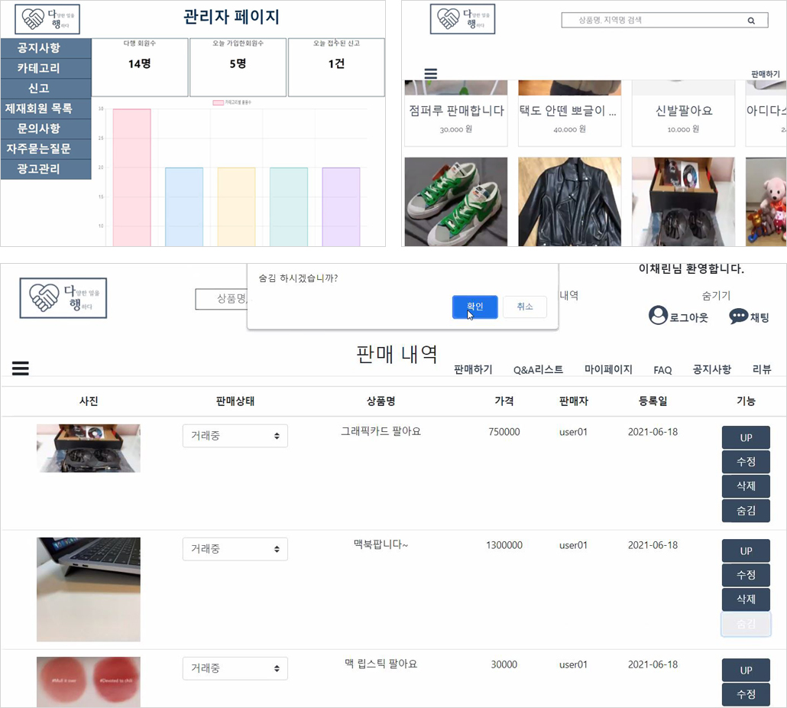Open 채팅 speech bubble icon
This screenshot has height=708, width=787.
click(738, 317)
